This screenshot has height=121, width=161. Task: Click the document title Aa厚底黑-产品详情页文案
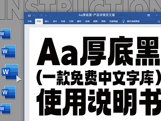click(x=97, y=15)
